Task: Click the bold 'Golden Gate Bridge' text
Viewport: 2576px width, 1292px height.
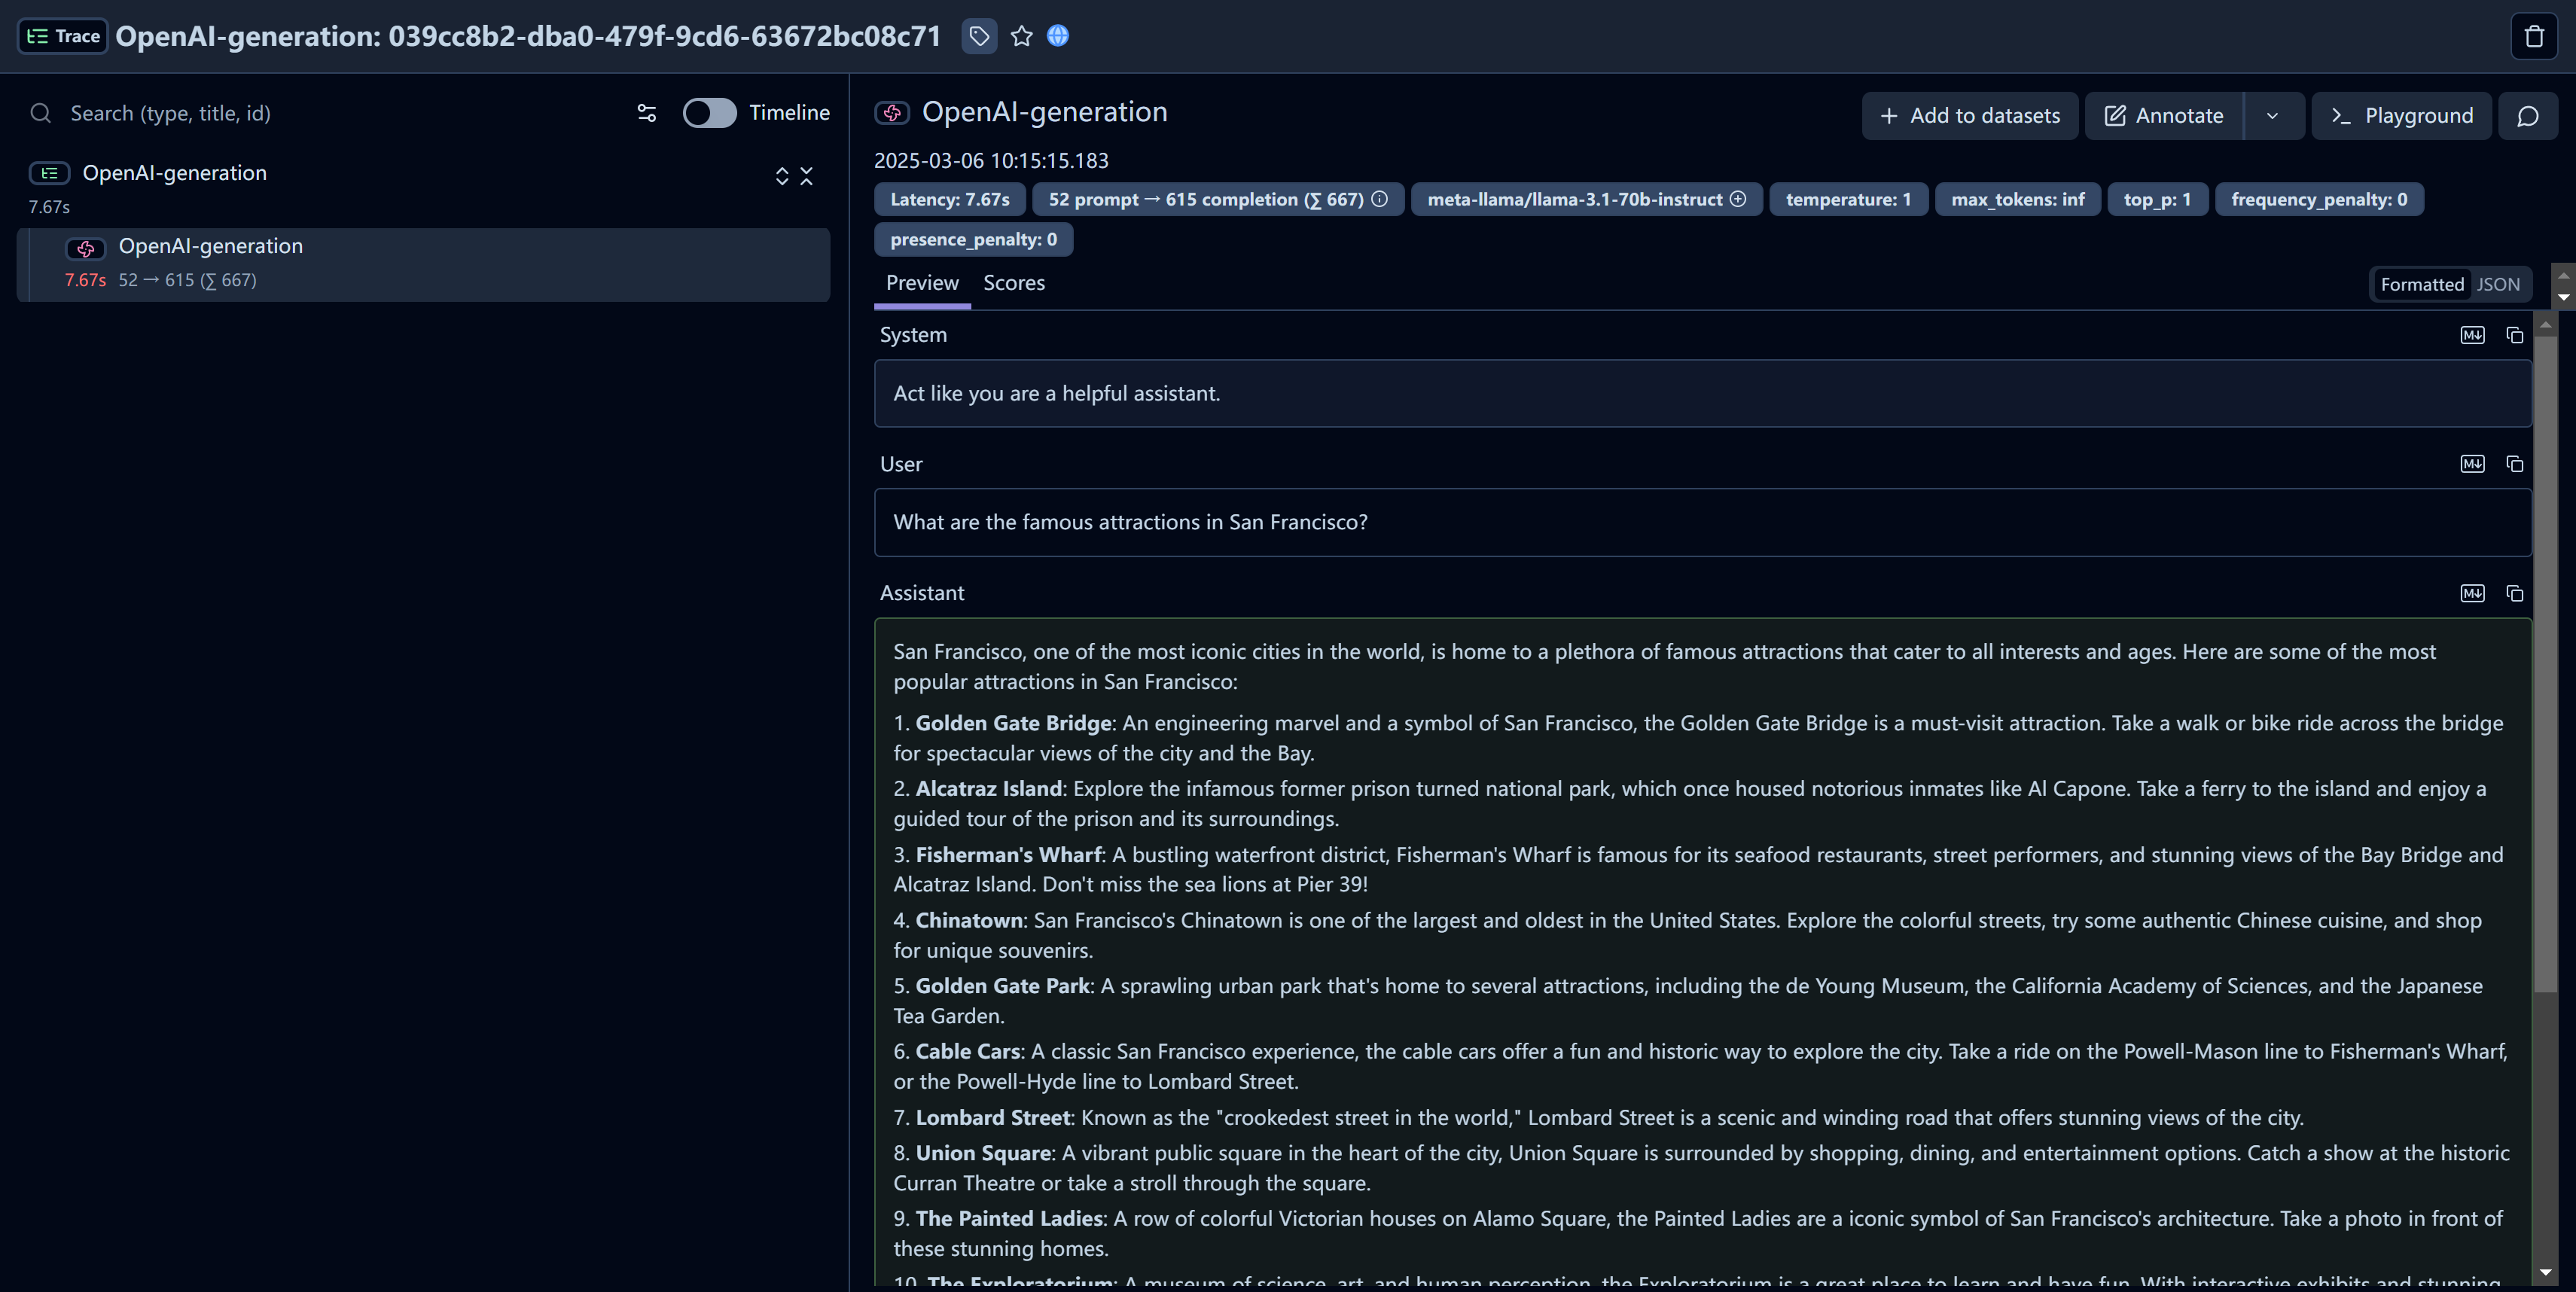Action: point(1013,723)
